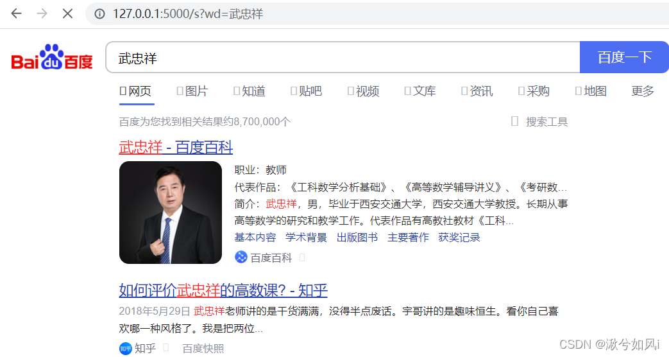Click the 代表作品 text line
This screenshot has height=357, width=669.
click(401, 187)
